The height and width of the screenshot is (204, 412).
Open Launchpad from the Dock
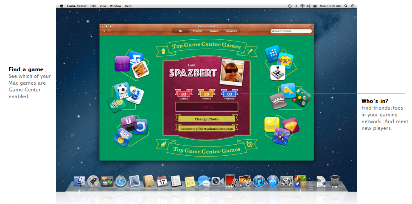coord(93,181)
